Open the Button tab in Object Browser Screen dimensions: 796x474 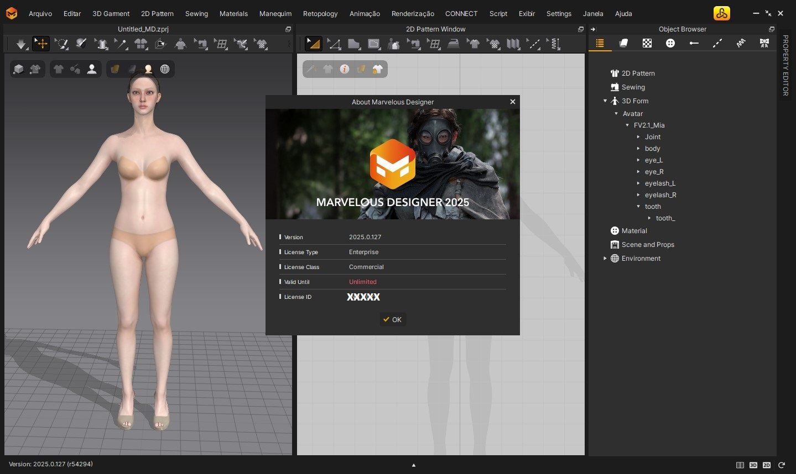point(670,43)
